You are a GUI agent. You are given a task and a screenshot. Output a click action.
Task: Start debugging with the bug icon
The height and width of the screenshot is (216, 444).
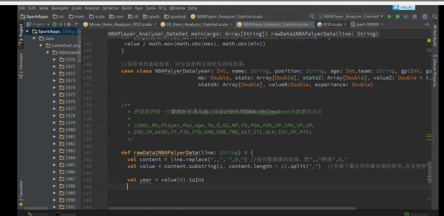click(x=398, y=16)
